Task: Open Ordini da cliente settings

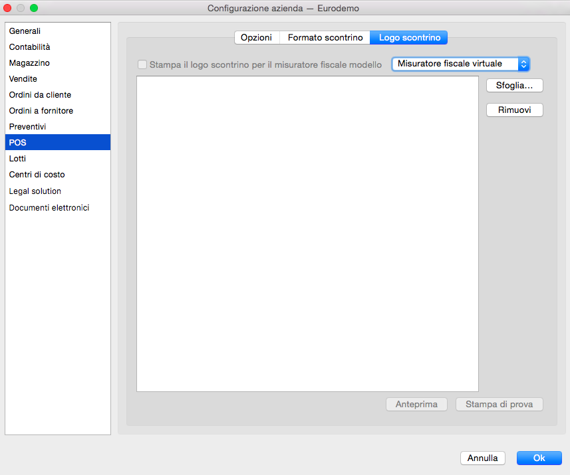Action: pos(40,95)
